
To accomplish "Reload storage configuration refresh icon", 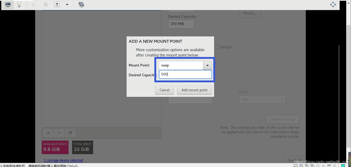I will 70,133.
